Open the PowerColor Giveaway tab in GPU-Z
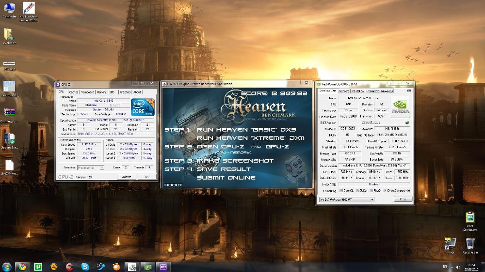This screenshot has width=485, height=272. coord(380,91)
